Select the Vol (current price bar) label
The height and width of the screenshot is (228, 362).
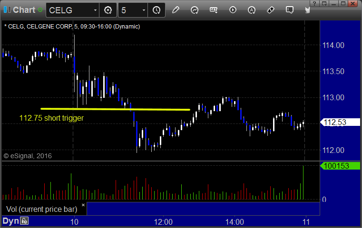pos(41,209)
